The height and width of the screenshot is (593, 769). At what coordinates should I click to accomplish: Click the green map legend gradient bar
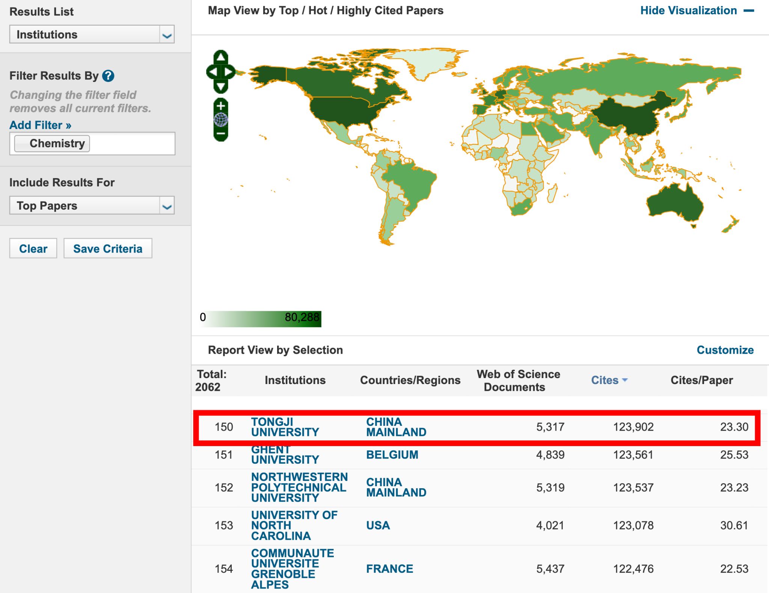tap(261, 318)
